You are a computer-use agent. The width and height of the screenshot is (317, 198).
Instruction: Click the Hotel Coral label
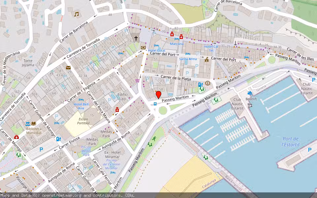coord(157,50)
